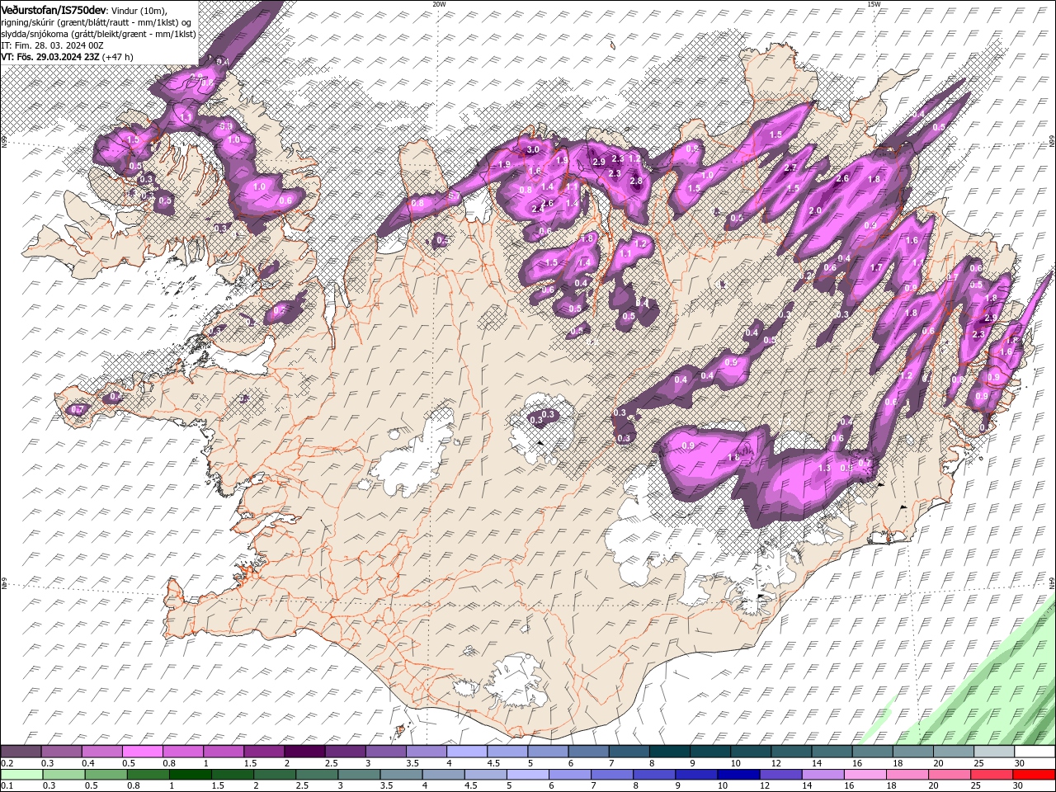This screenshot has height=792, width=1056.
Task: Click the 'Vindur (10m)' header text
Action: (139, 10)
